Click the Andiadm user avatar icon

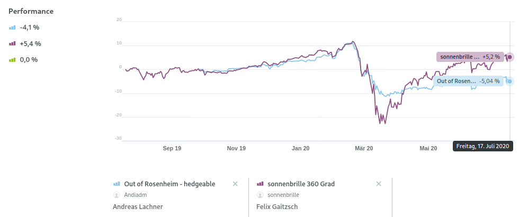tap(117, 195)
